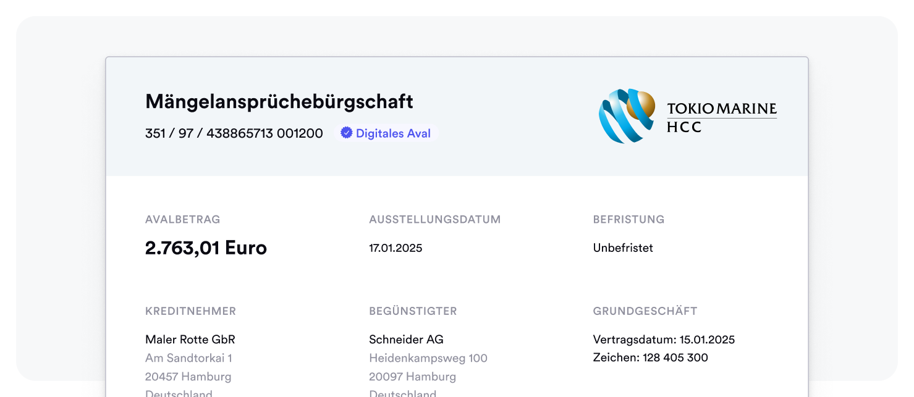
Task: Click the AUSSTELLUNGSDATUM label
Action: (x=434, y=219)
